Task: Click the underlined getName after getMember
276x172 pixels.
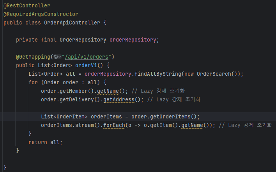Action: pos(108,91)
